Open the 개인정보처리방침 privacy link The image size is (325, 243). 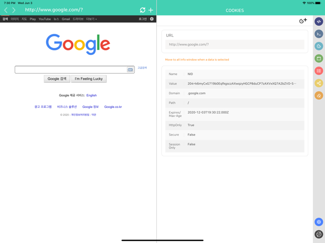click(x=80, y=115)
